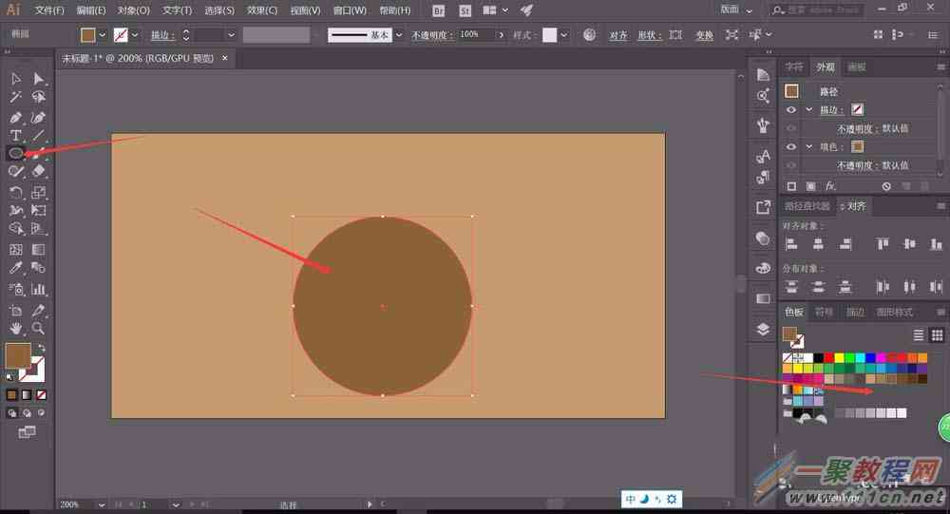Viewport: 950px width, 514px height.
Task: Switch to Color fill mode button
Action: (x=11, y=395)
